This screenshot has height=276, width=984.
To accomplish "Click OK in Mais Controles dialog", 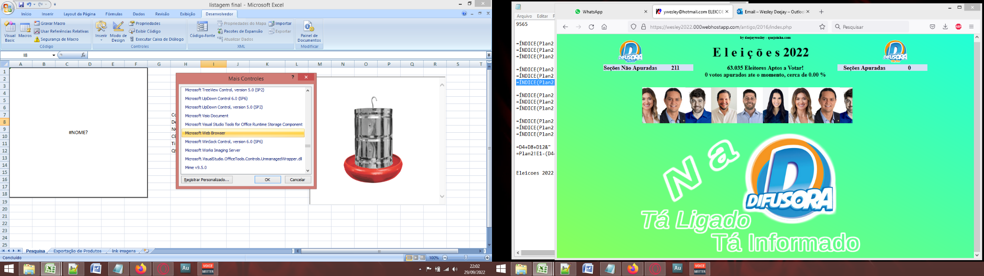I will [268, 180].
